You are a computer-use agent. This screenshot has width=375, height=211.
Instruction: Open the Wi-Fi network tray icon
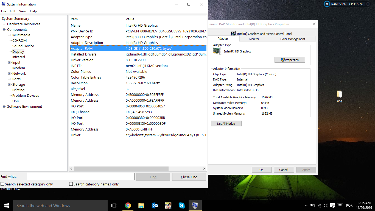point(320,206)
